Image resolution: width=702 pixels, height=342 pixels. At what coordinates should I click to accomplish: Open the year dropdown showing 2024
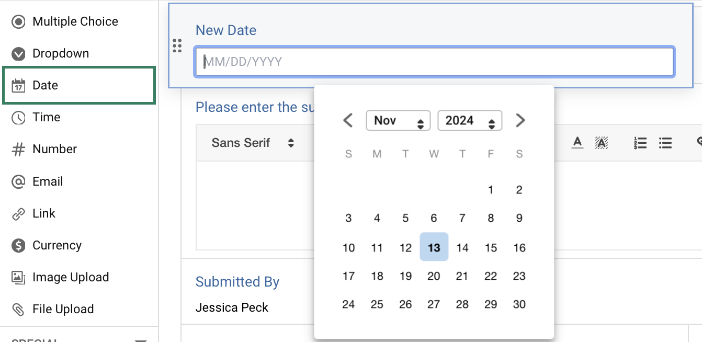pos(470,121)
